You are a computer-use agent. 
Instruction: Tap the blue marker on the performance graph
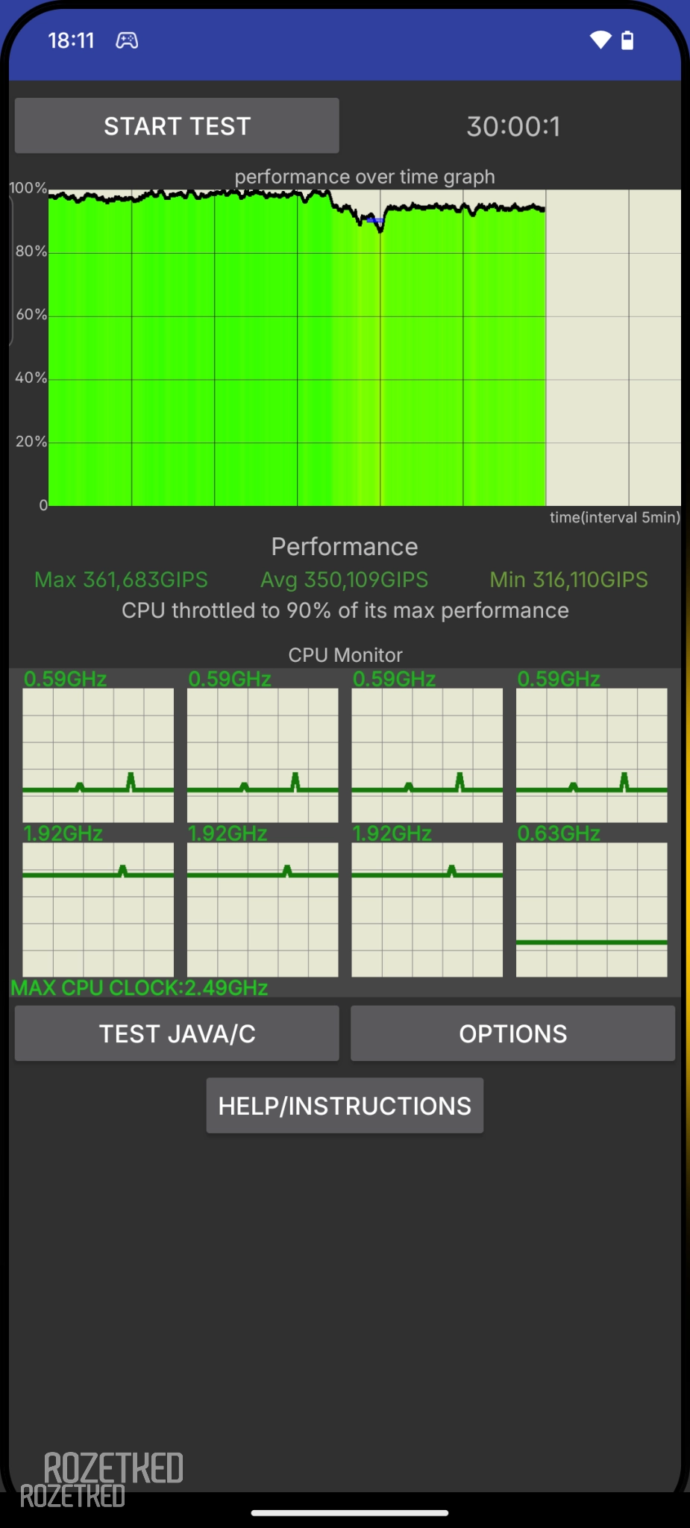pyautogui.click(x=374, y=220)
